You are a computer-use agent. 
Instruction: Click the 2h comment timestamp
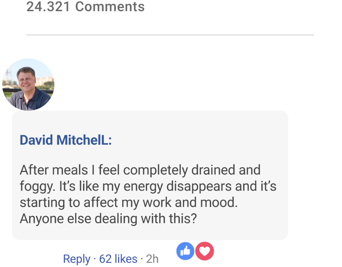pos(152,259)
